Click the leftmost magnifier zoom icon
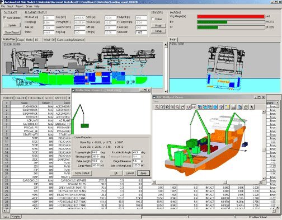 click(x=157, y=107)
